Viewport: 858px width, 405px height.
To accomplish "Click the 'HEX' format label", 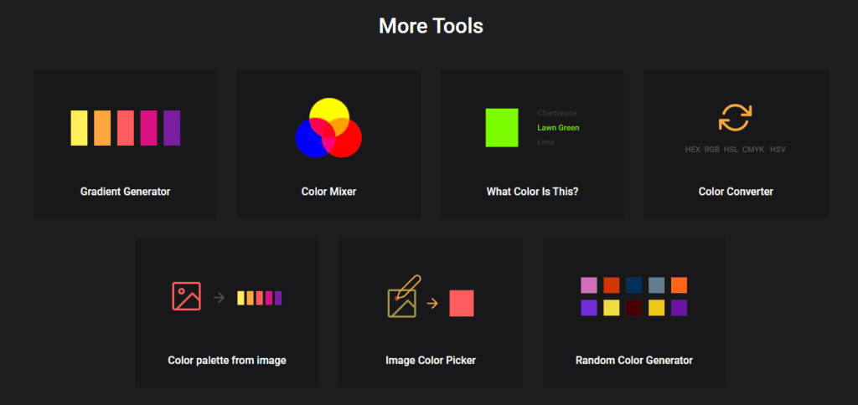I will pos(693,149).
